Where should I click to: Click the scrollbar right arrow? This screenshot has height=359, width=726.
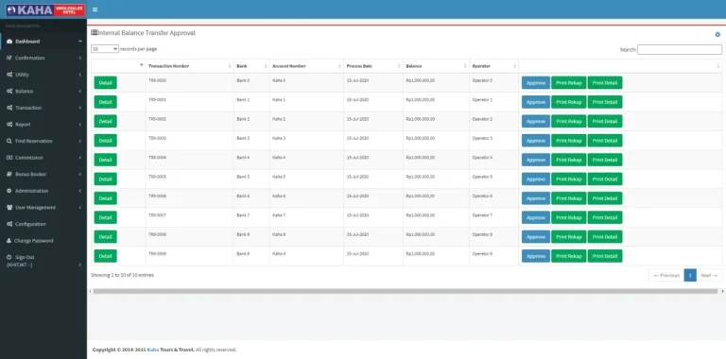coord(723,292)
